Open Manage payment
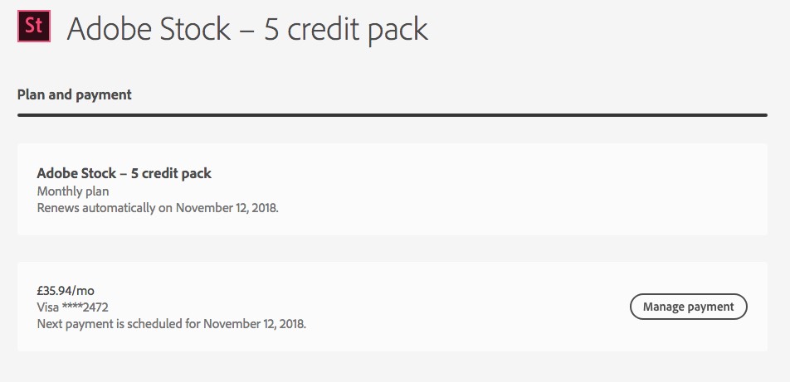This screenshot has width=790, height=382. tap(688, 307)
